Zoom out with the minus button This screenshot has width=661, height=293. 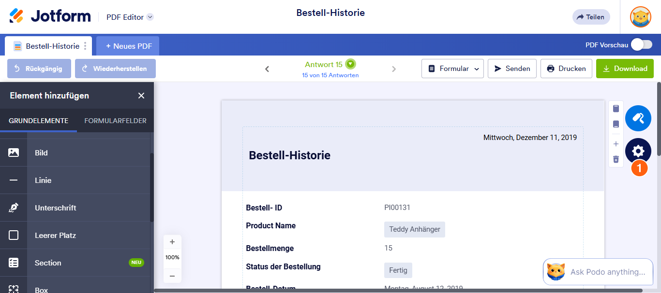pos(172,276)
